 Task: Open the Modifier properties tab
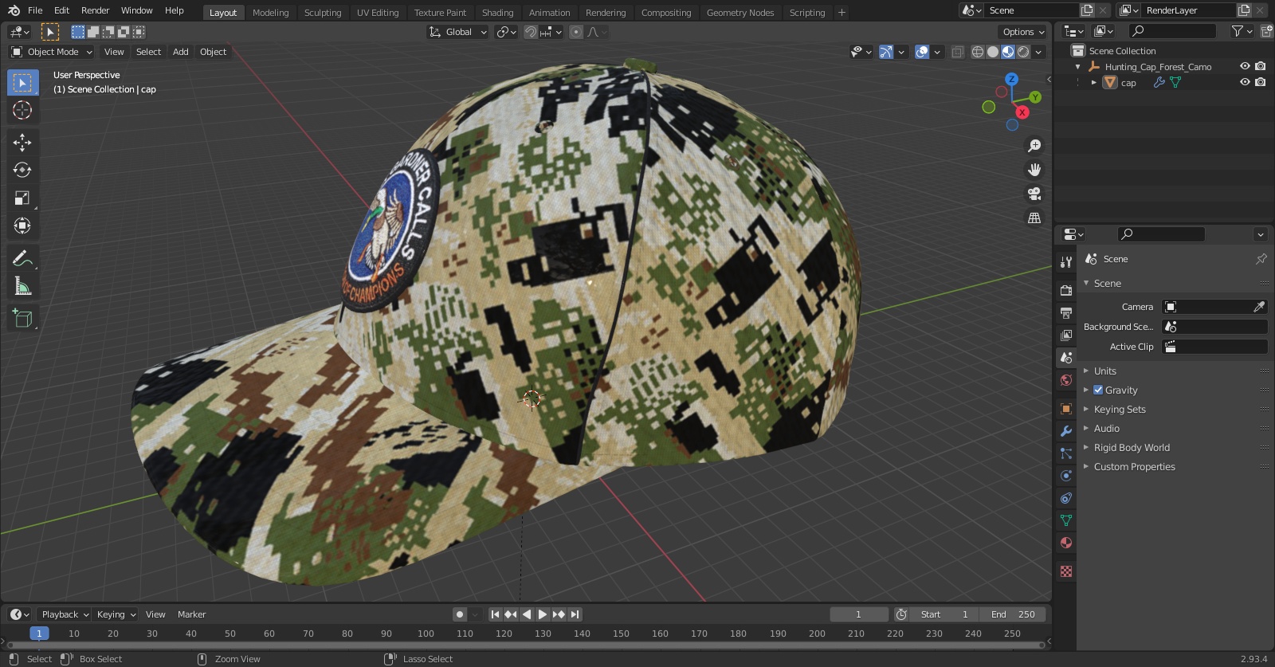click(1066, 431)
